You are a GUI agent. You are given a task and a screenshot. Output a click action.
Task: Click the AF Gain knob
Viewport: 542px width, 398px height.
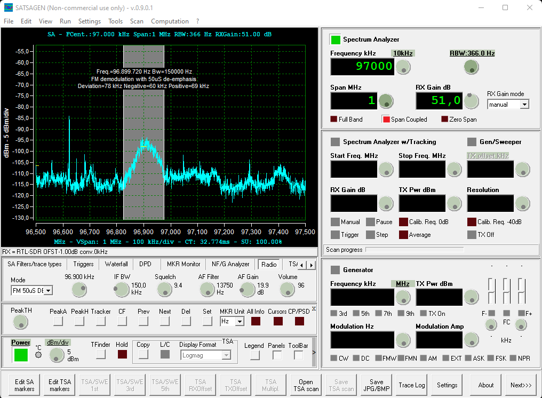(x=247, y=289)
